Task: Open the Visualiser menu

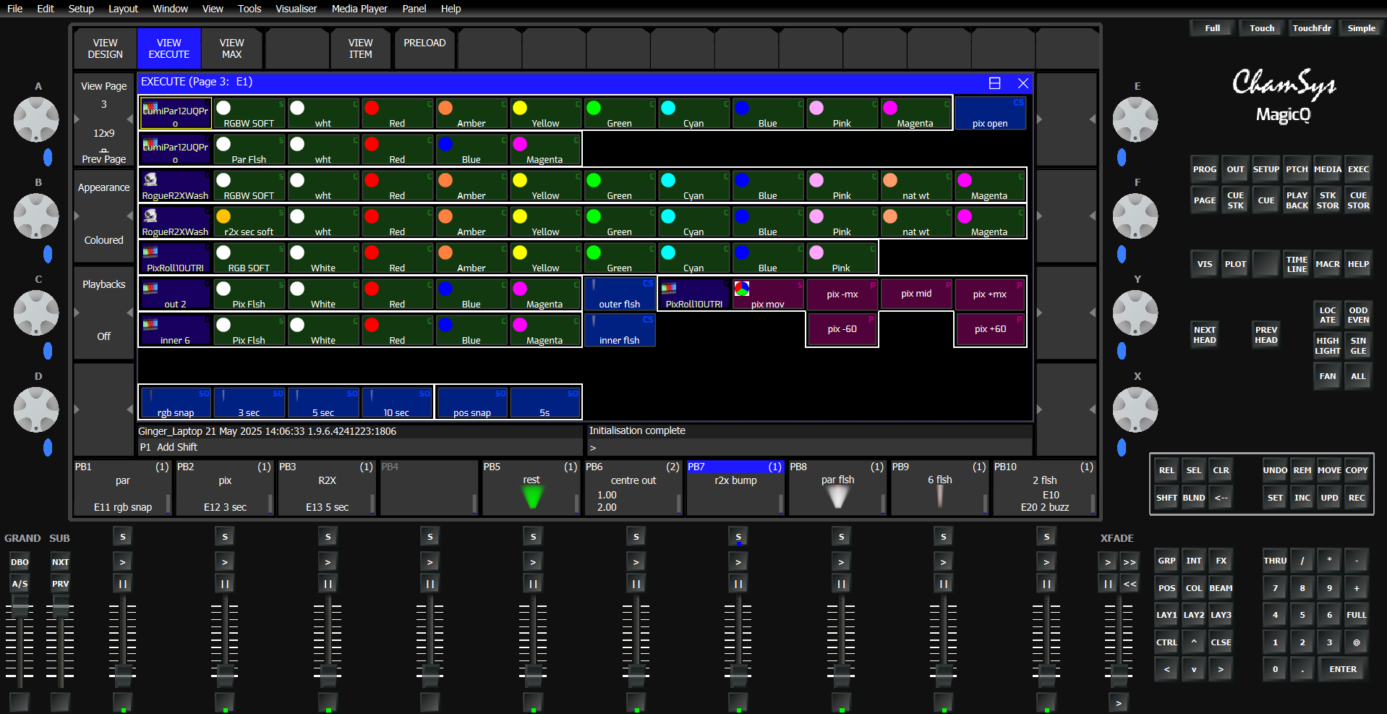Action: point(296,9)
